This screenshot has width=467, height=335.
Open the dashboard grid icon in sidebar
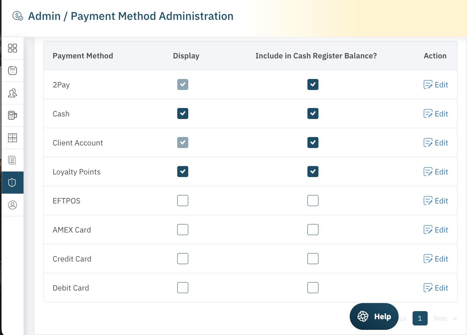(x=13, y=48)
